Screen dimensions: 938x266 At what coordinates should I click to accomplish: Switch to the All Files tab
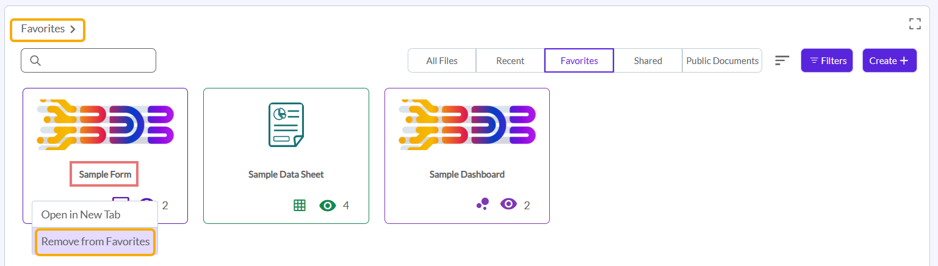tap(442, 60)
